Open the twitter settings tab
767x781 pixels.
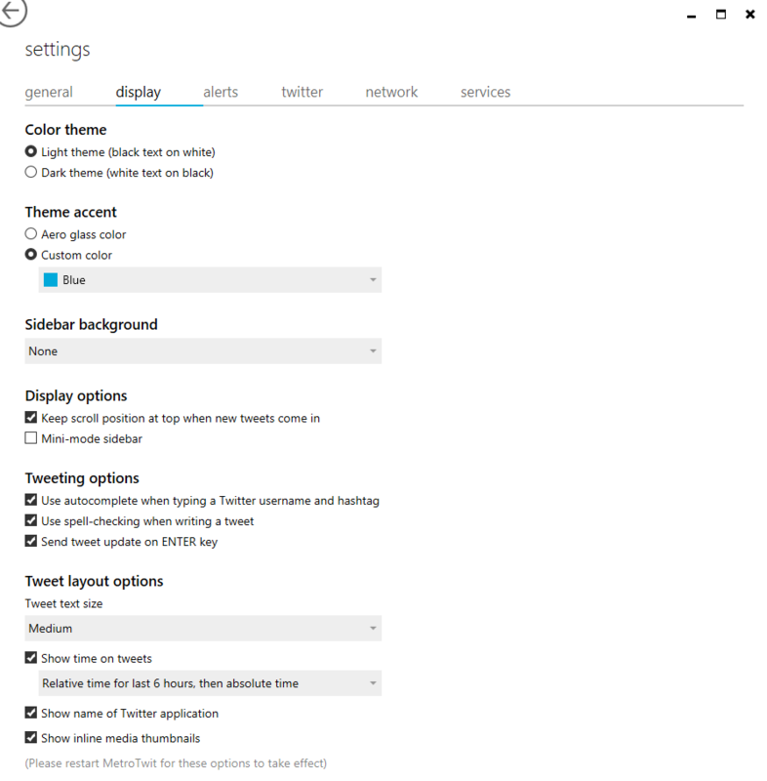(303, 92)
